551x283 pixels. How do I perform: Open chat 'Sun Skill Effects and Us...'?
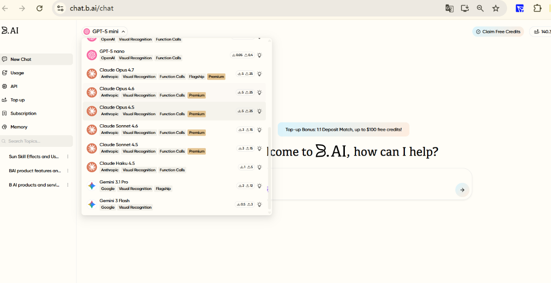pos(34,156)
